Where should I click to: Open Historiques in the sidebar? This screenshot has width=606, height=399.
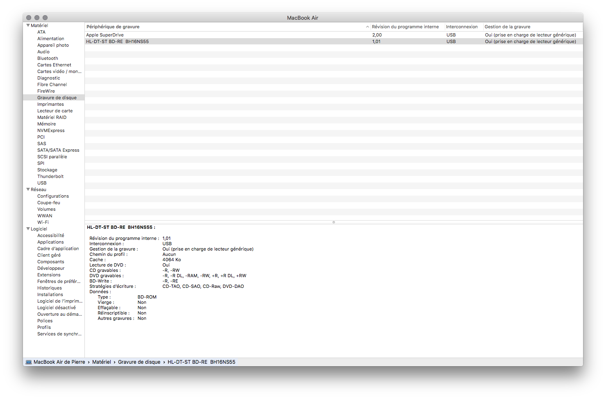(x=50, y=288)
